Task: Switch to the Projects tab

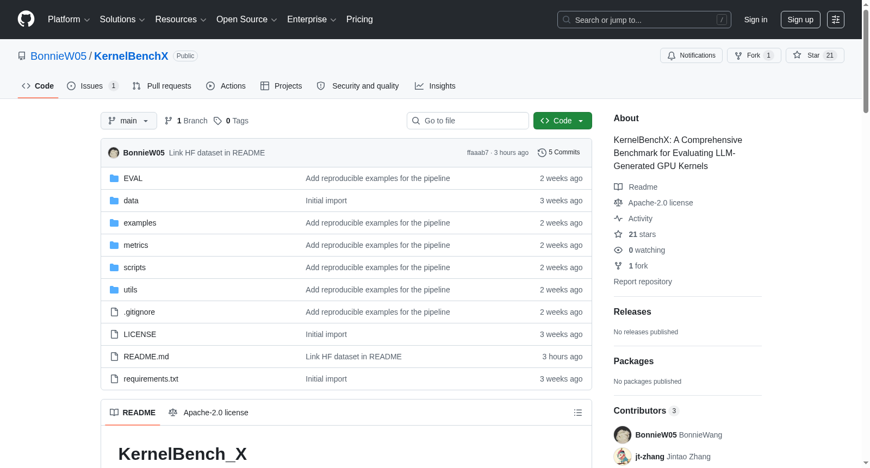Action: click(x=281, y=86)
